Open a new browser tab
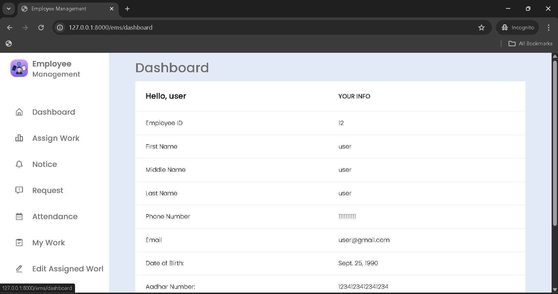Viewport: 558px width, 294px height. pyautogui.click(x=127, y=9)
